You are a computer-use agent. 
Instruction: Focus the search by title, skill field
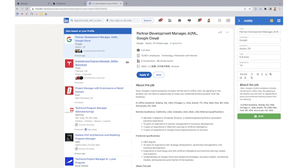click(87, 20)
